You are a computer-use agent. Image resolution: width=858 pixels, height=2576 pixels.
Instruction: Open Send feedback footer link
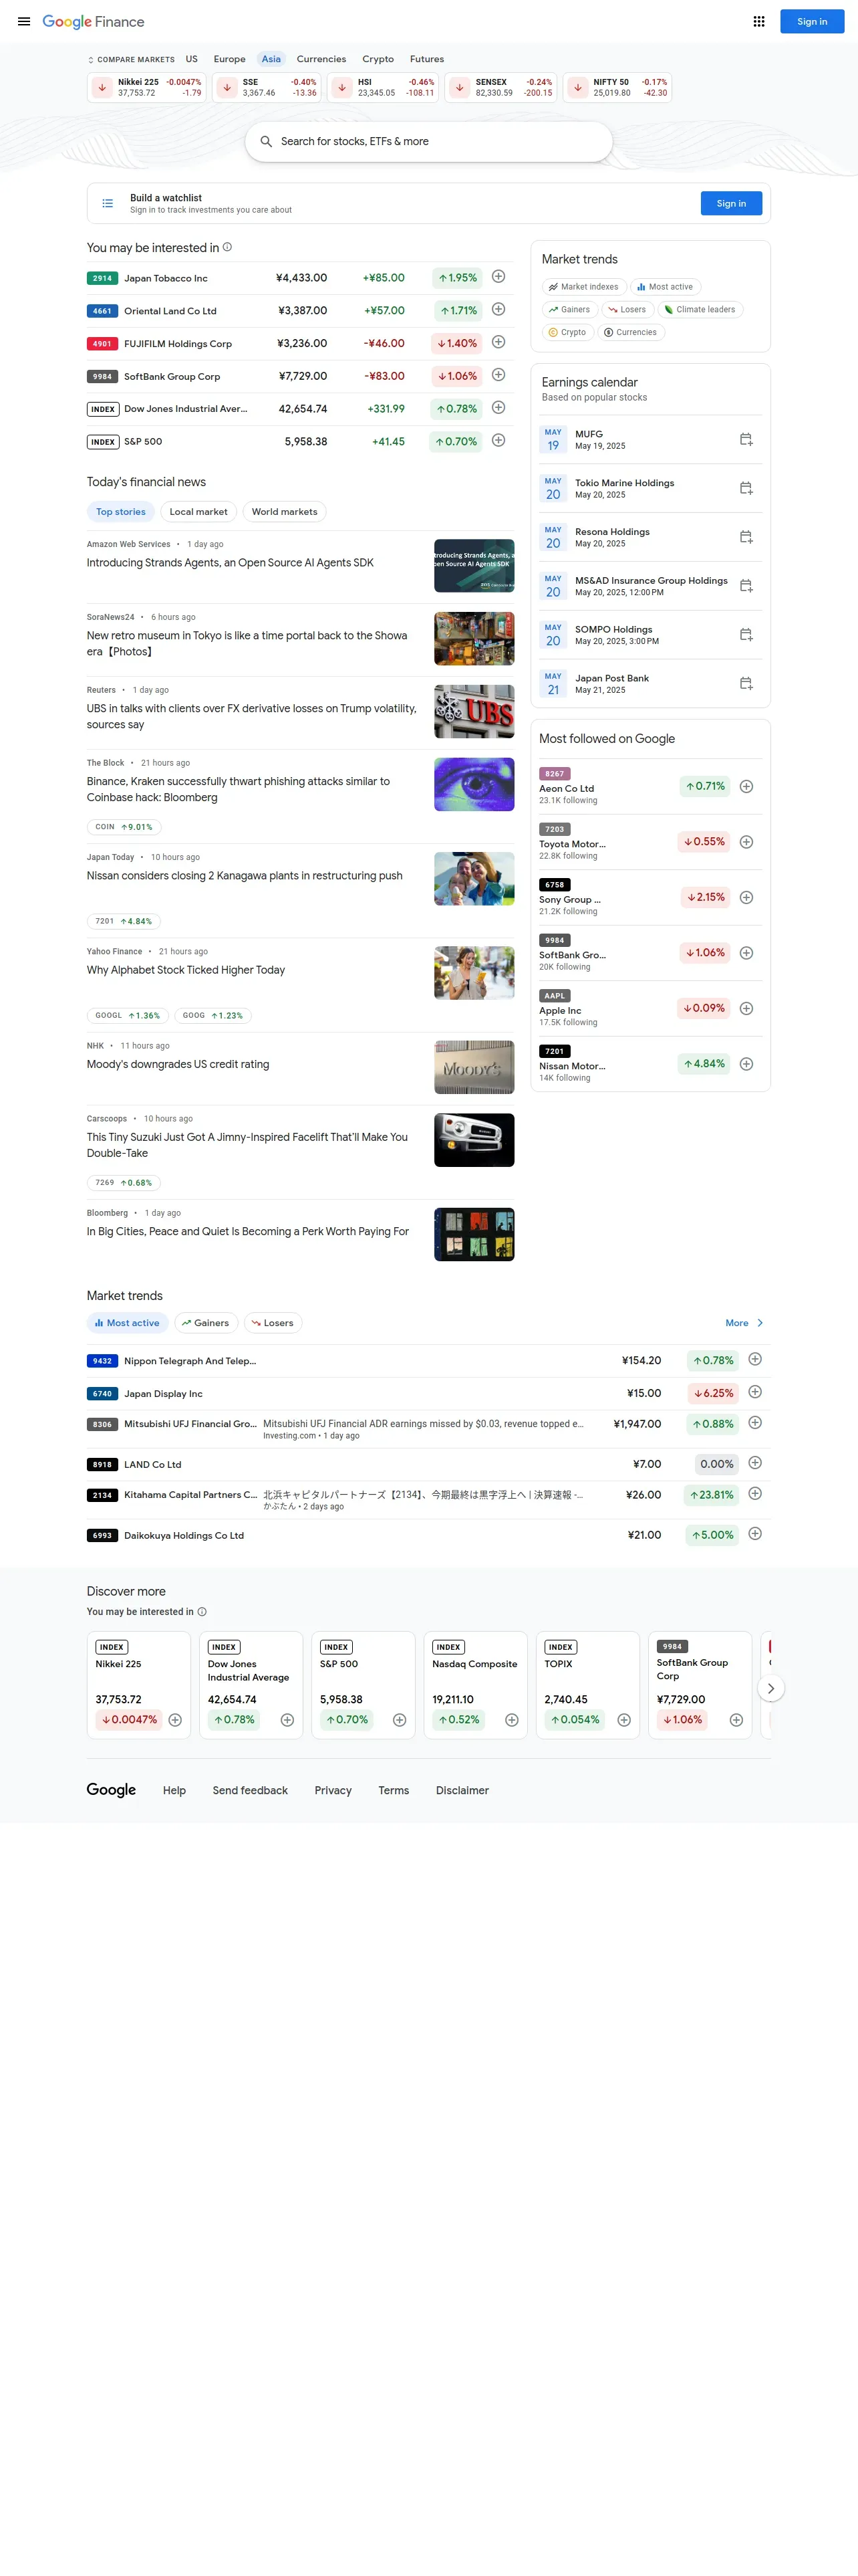[x=250, y=1790]
